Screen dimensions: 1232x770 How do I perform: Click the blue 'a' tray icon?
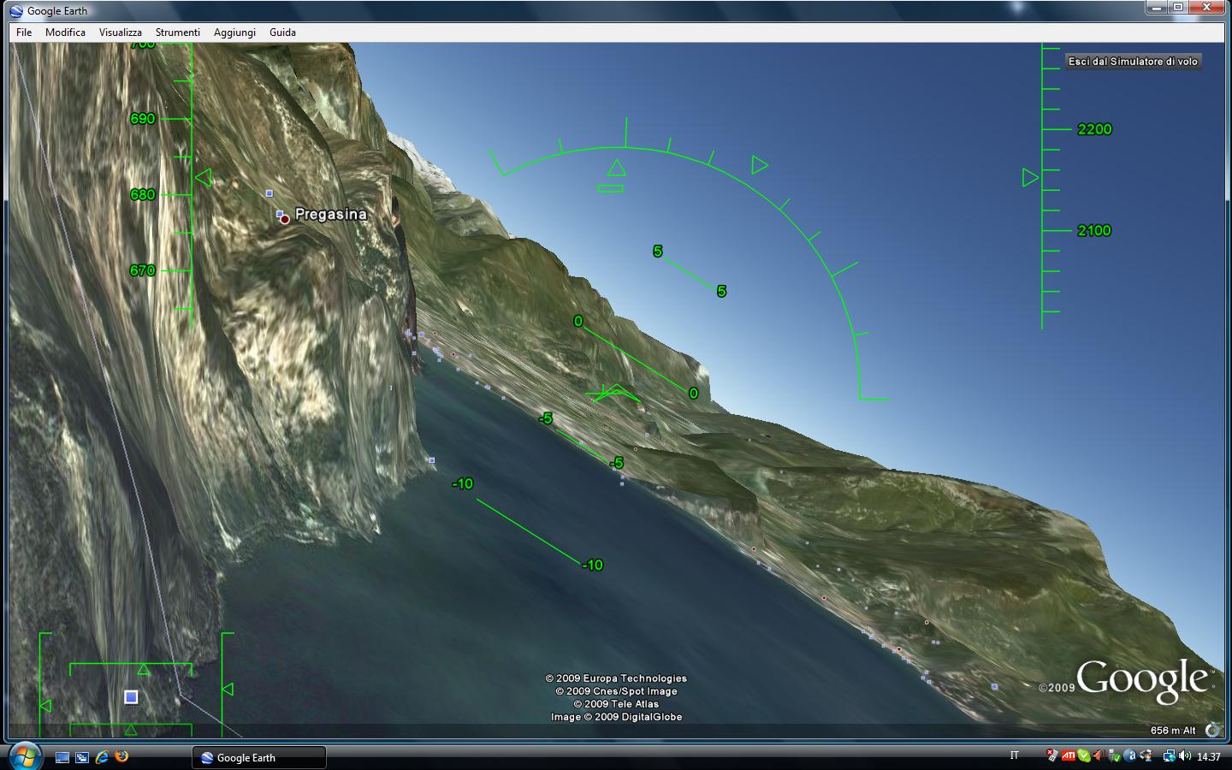(1130, 755)
